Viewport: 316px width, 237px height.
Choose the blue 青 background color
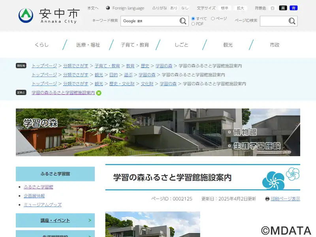coord(293,8)
